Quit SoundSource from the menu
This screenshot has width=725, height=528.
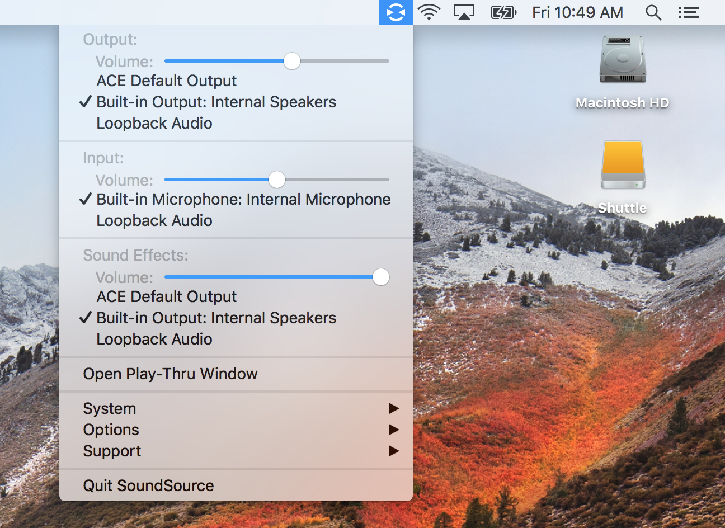coord(236,485)
